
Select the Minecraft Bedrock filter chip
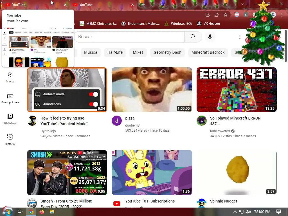pyautogui.click(x=208, y=52)
